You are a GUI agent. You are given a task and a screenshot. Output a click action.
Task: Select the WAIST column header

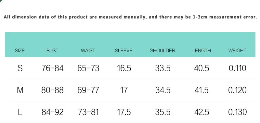pos(88,51)
